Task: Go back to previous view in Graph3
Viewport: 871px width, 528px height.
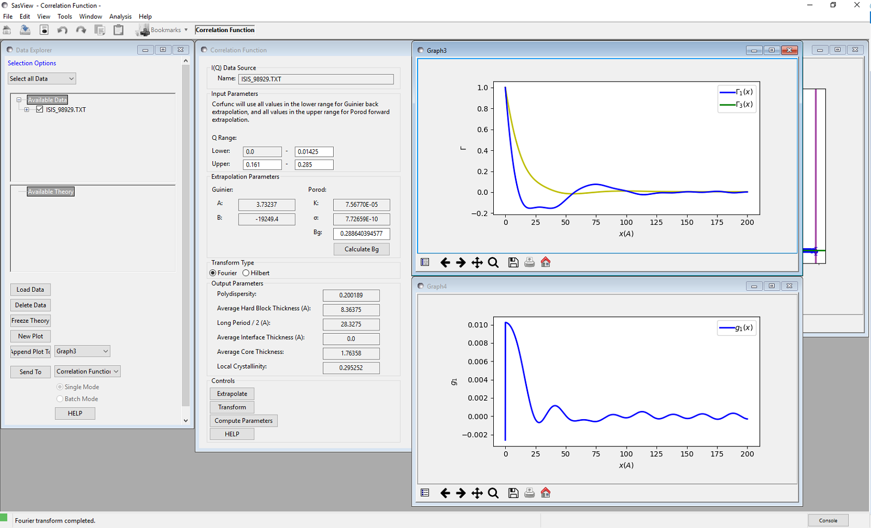Action: point(445,262)
